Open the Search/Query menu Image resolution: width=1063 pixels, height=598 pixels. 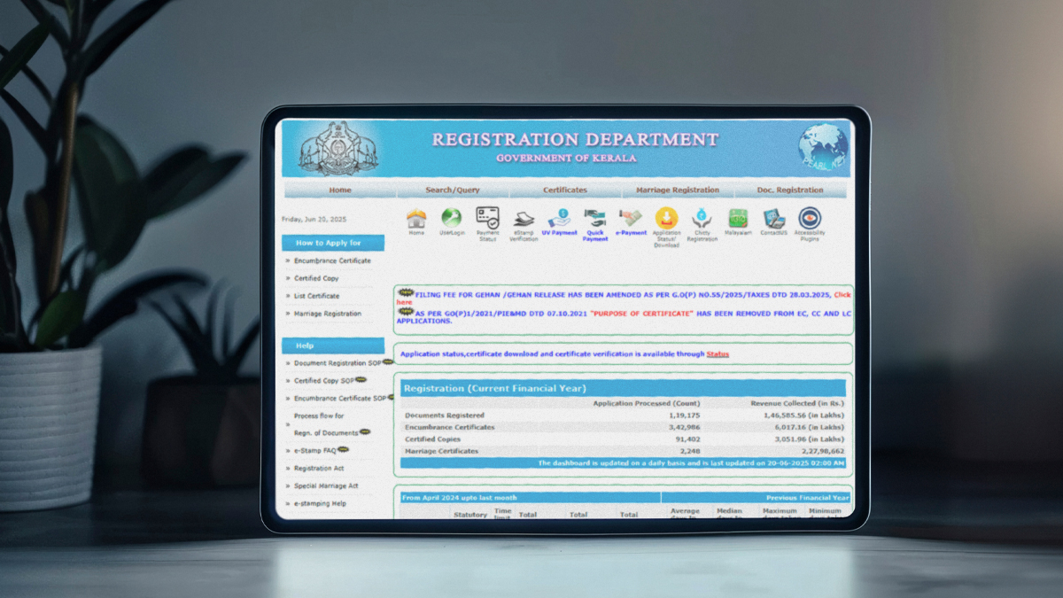tap(453, 190)
